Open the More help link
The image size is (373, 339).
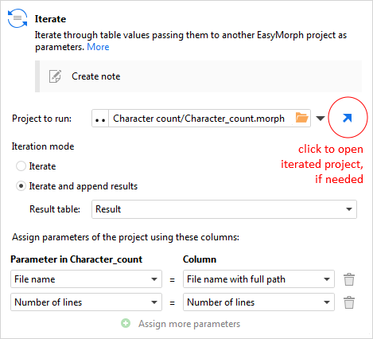pyautogui.click(x=98, y=47)
